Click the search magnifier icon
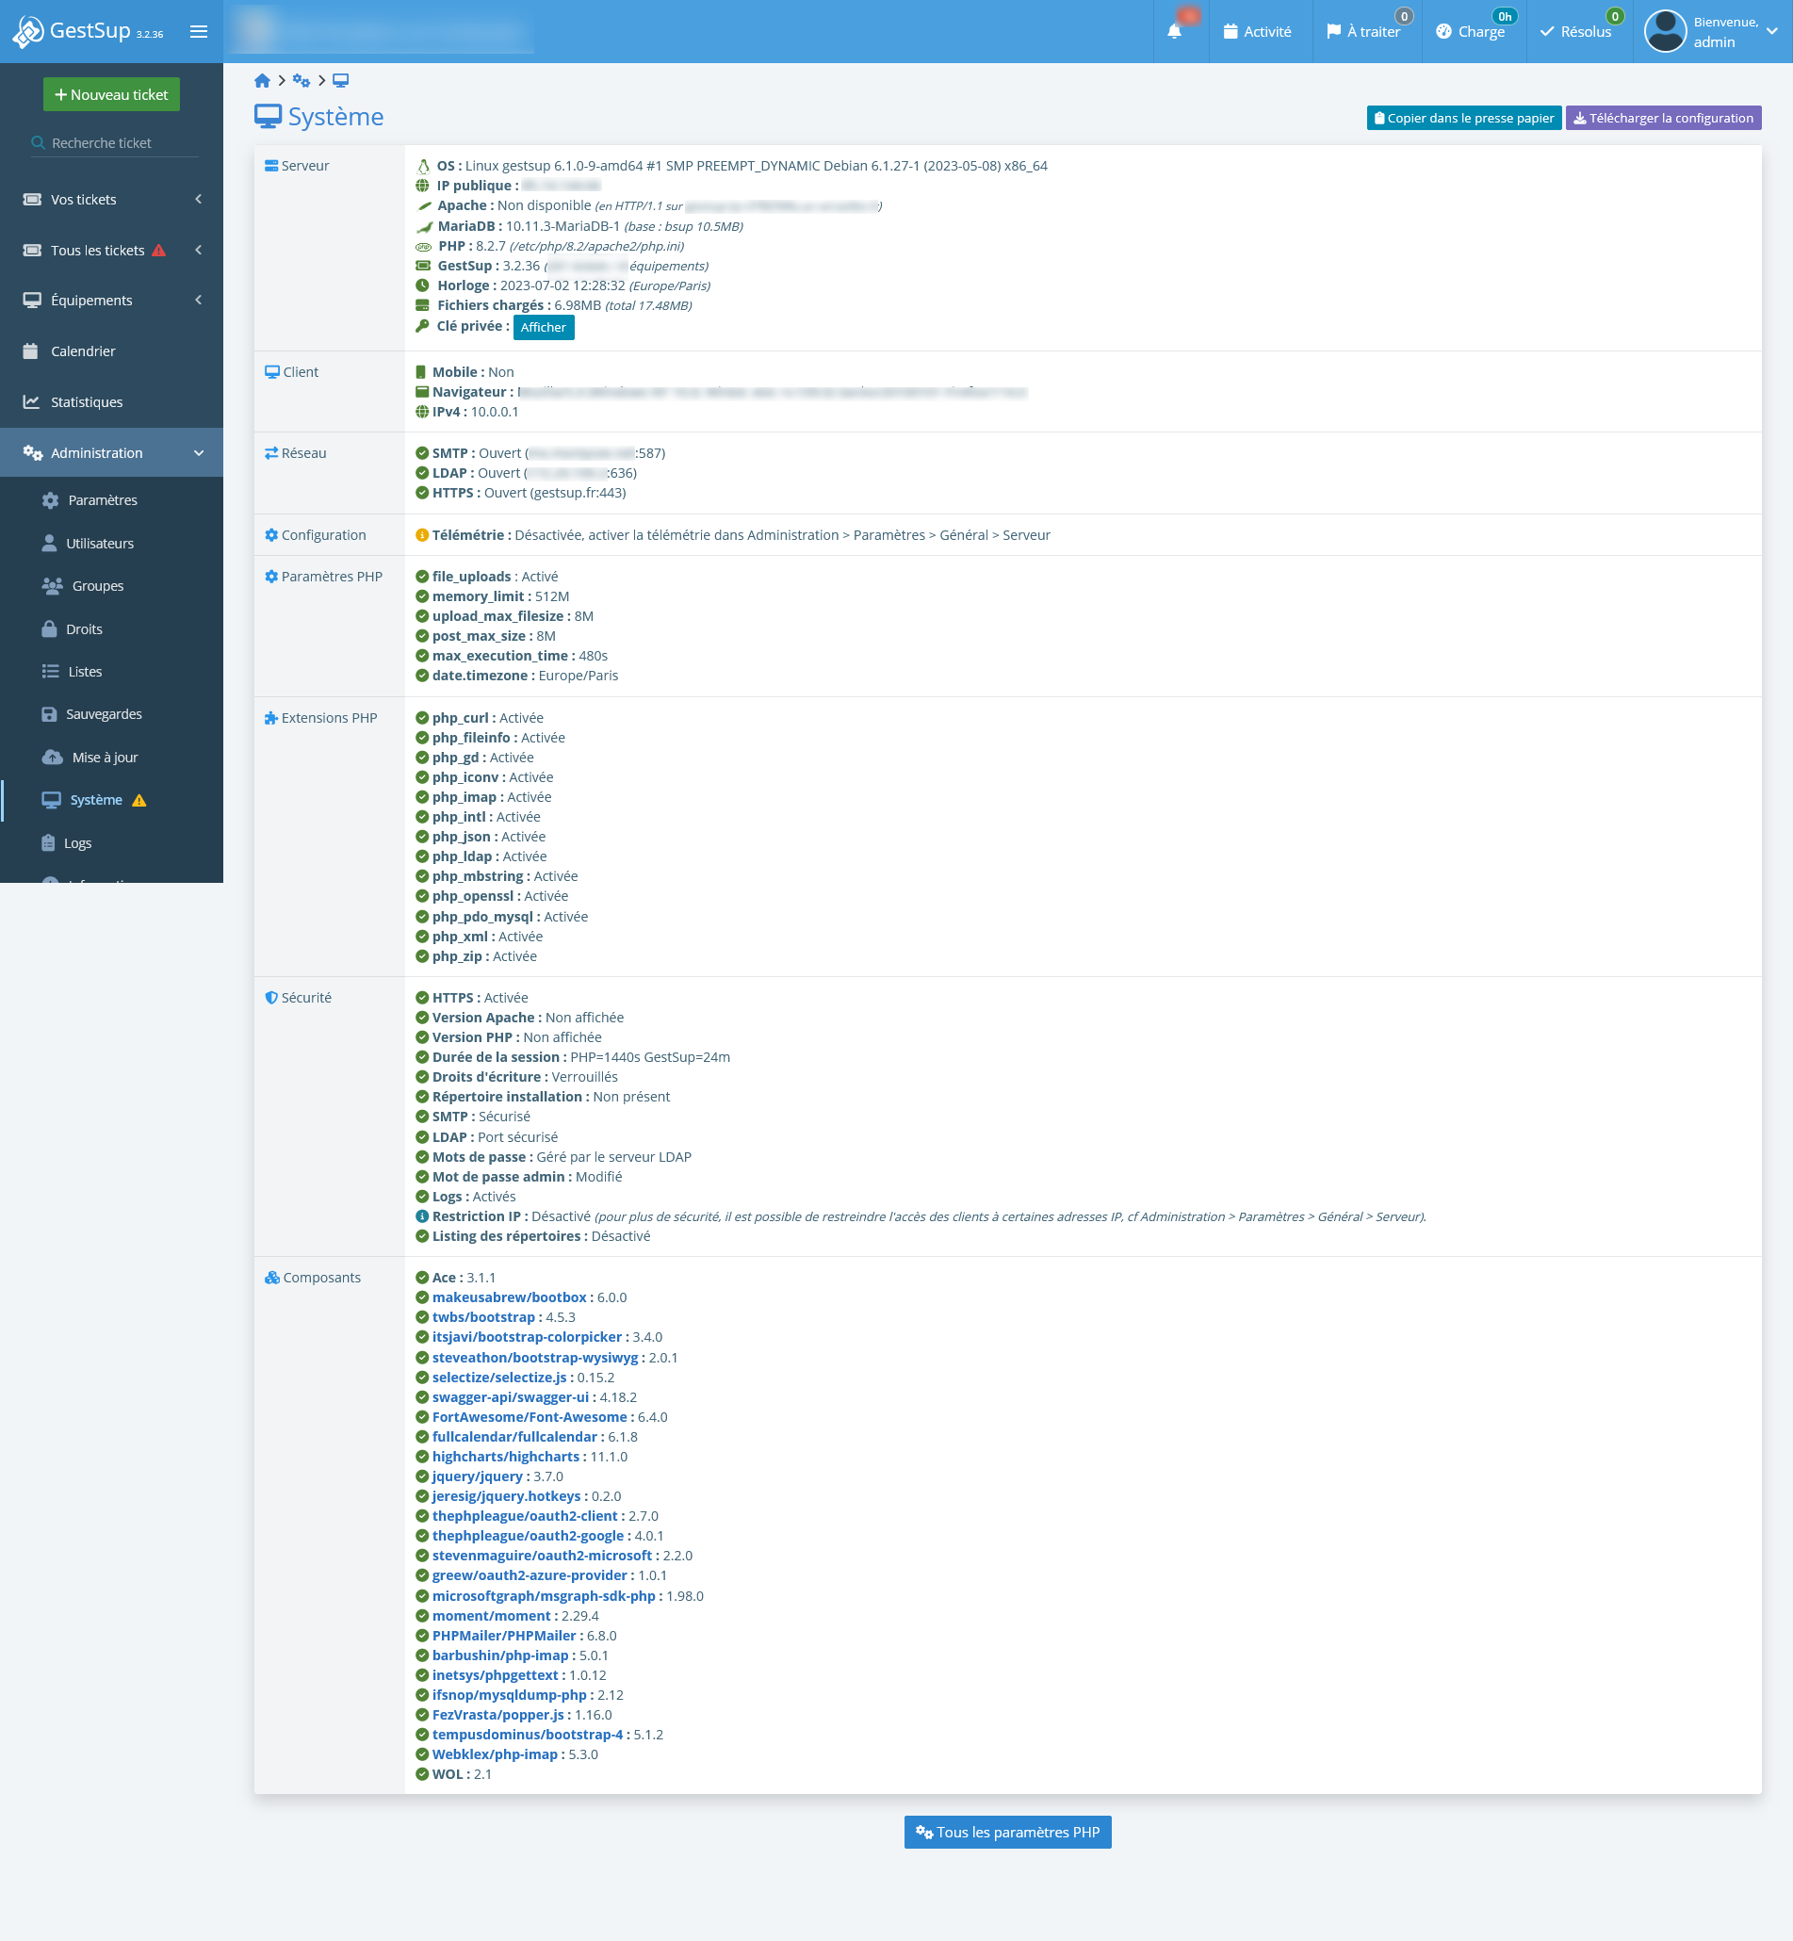 (38, 142)
